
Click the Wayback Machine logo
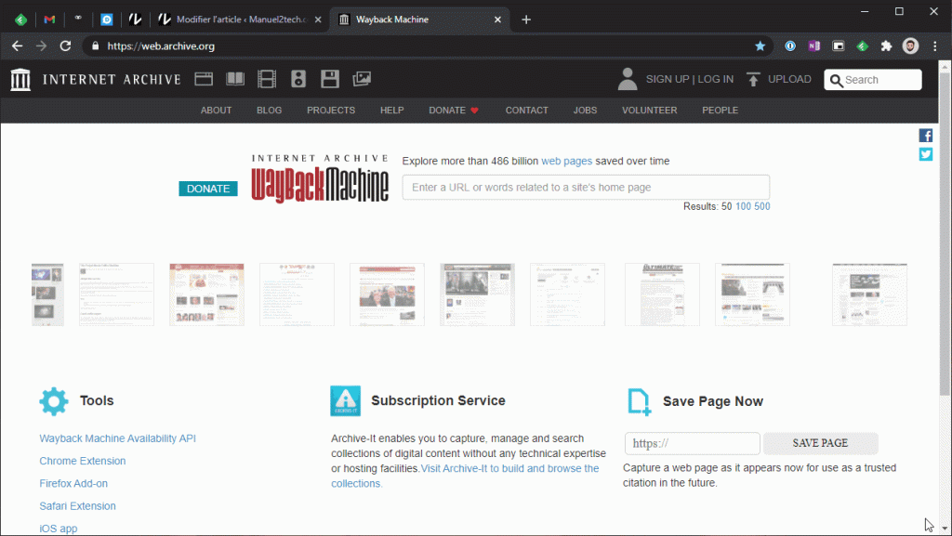[320, 178]
